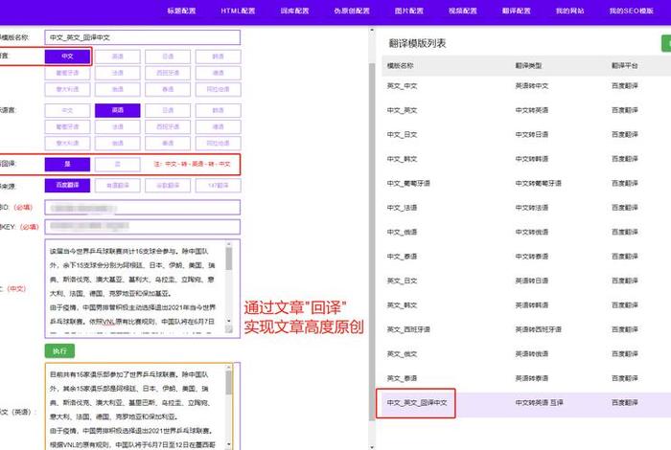Click the source text area scrollbar thumb

coord(229,259)
